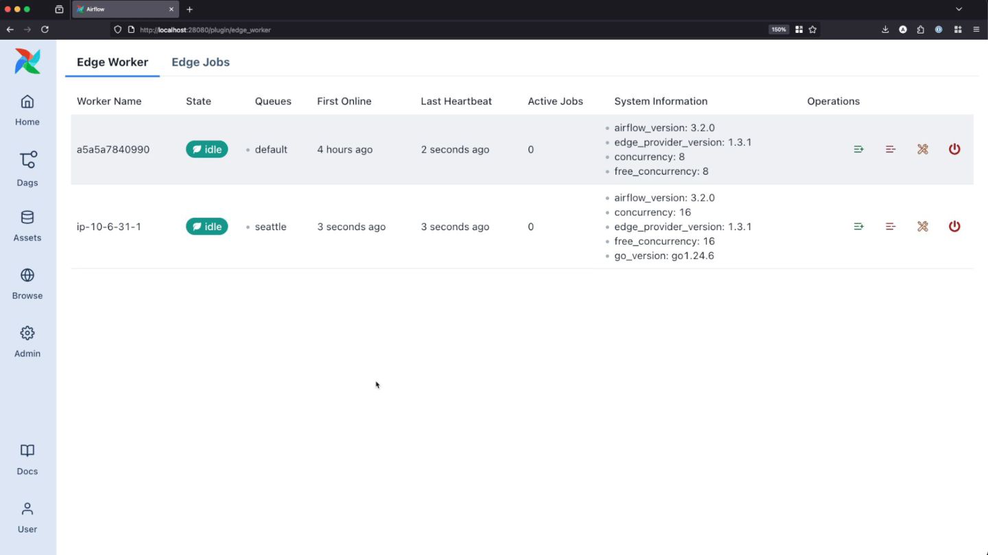Open the User menu in sidebar

coord(27,517)
